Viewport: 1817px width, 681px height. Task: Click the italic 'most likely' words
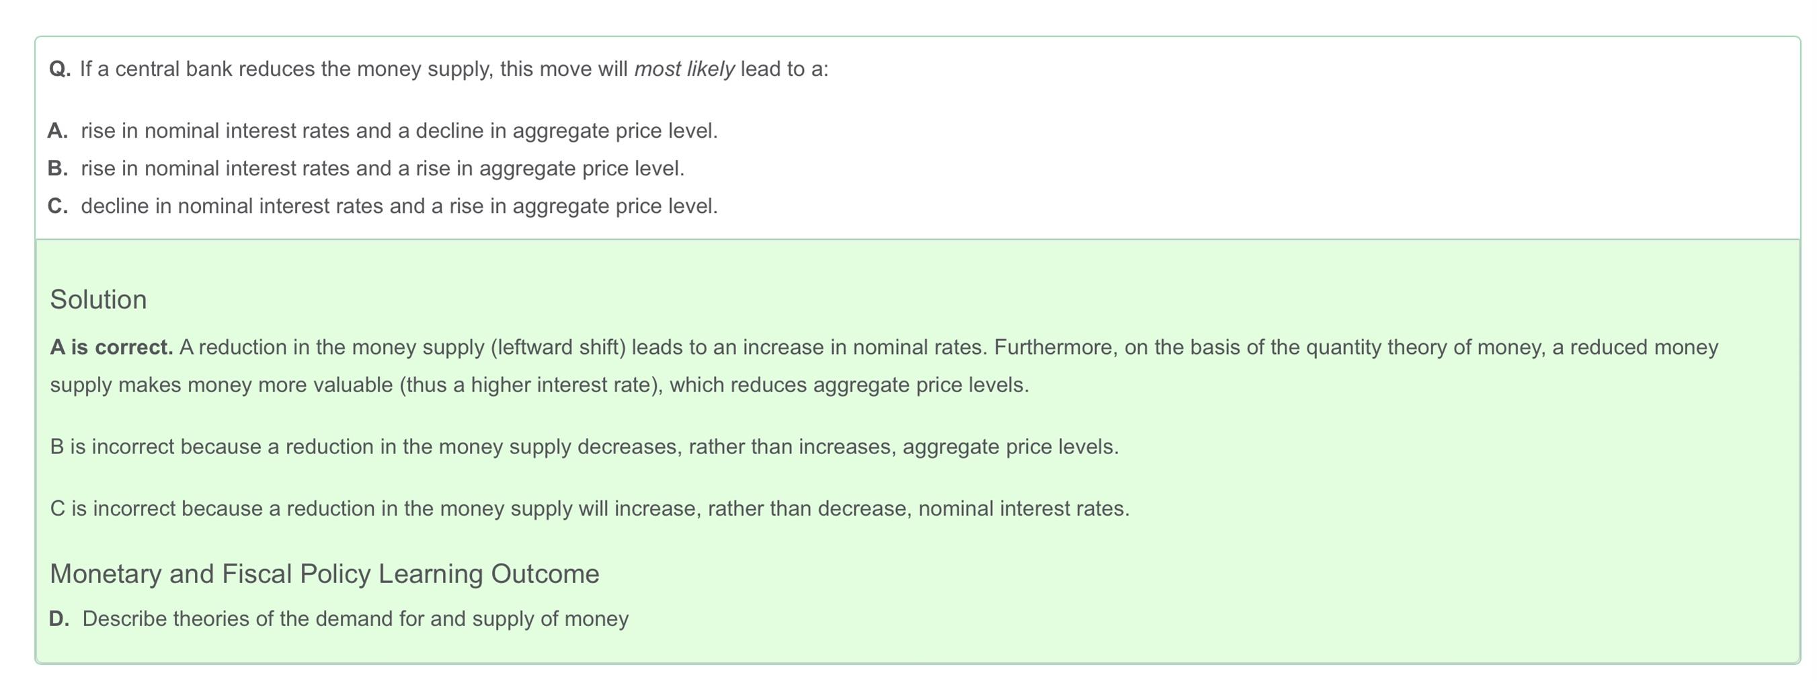[684, 69]
